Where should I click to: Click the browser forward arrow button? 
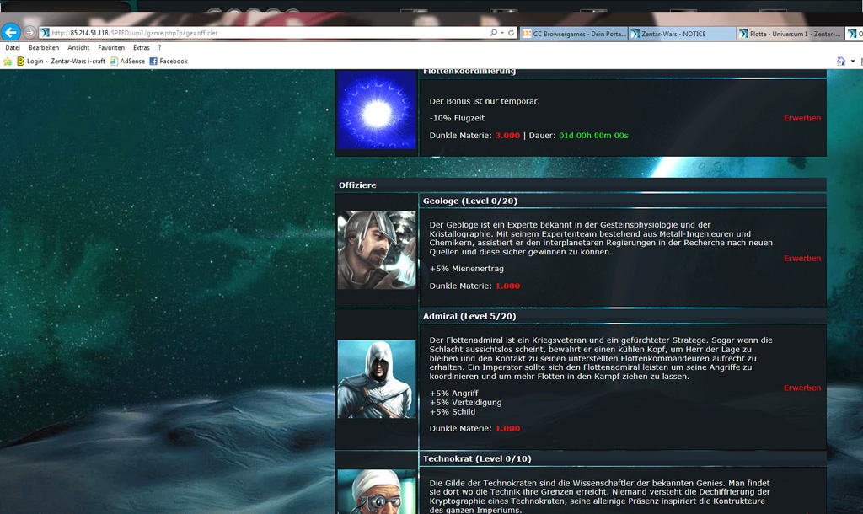pyautogui.click(x=29, y=33)
